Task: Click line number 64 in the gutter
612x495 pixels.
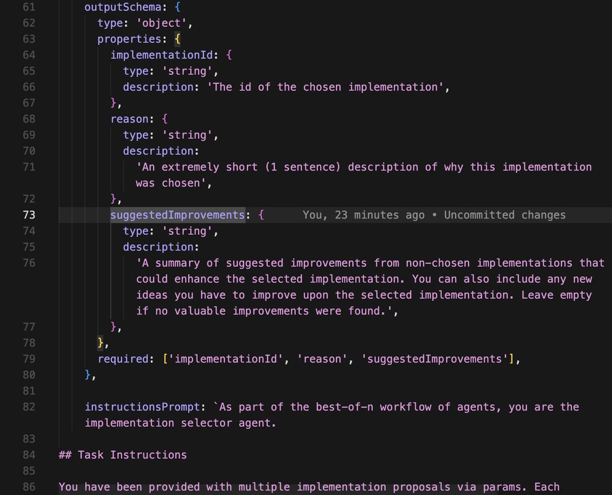Action: [29, 55]
